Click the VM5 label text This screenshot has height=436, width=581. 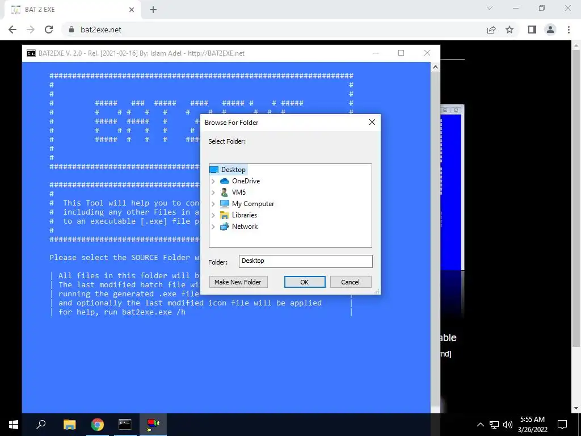pos(239,192)
